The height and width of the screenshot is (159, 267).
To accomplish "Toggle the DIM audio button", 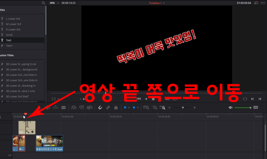I will tap(256, 108).
